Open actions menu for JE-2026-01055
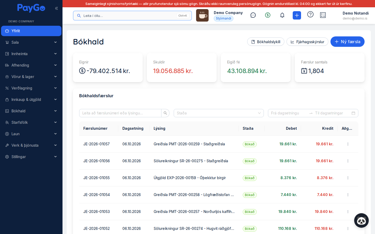 coord(348,178)
